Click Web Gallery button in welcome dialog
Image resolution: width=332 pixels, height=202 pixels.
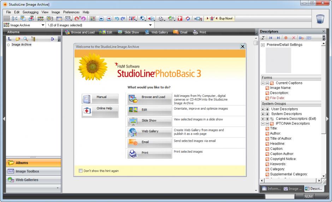coord(150,132)
